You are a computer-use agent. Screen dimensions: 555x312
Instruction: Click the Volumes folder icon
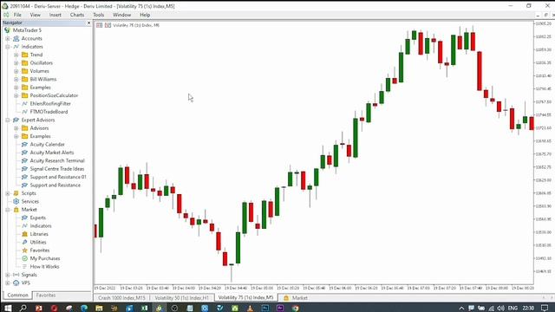tap(25, 71)
